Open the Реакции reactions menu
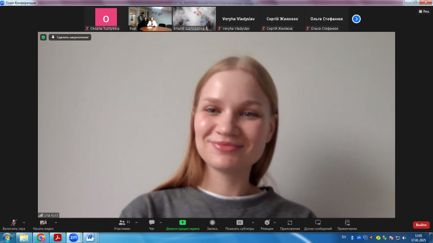The image size is (433, 243). pyautogui.click(x=267, y=224)
